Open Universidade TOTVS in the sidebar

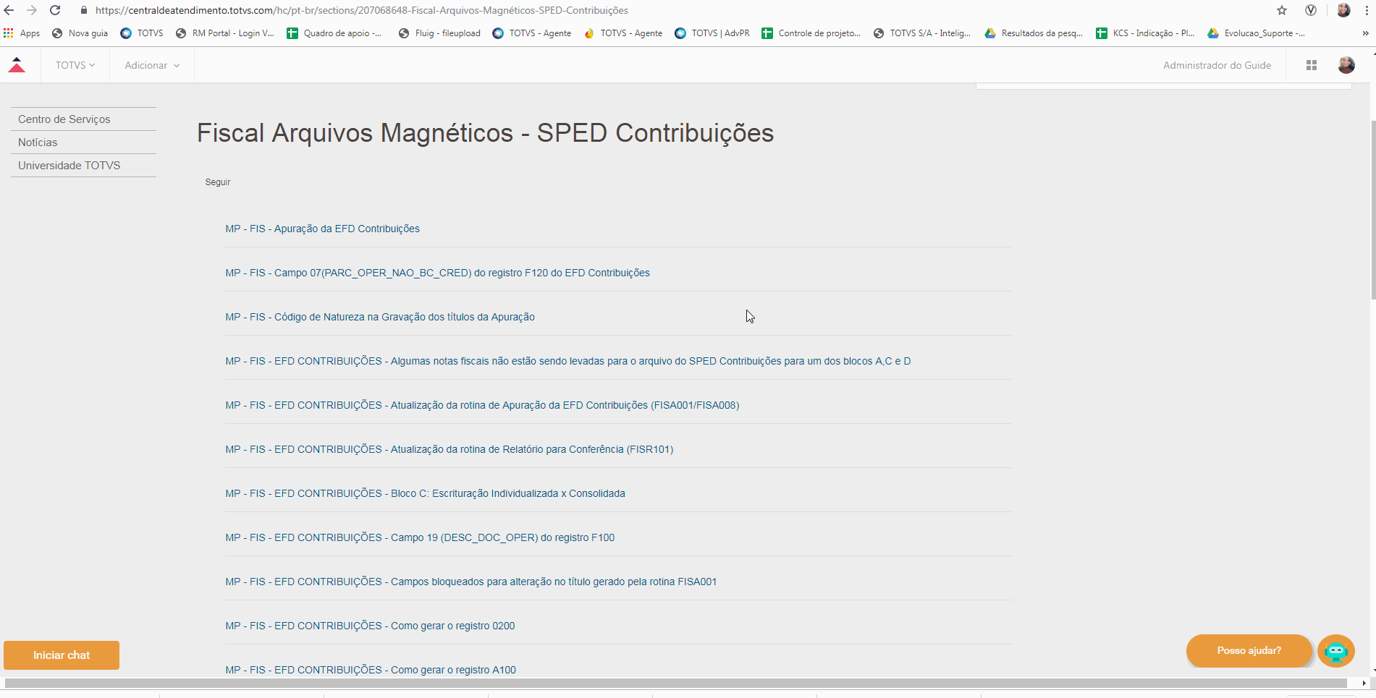click(x=69, y=166)
